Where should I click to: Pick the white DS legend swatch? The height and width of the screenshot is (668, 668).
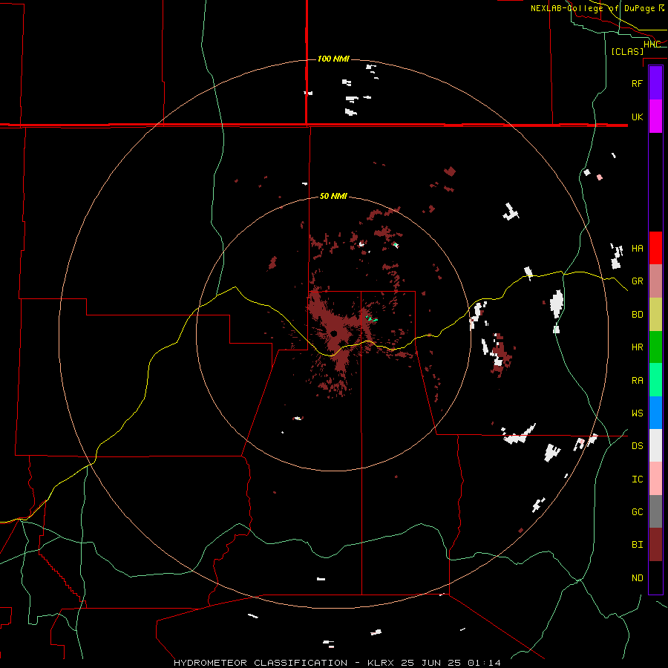click(x=655, y=445)
